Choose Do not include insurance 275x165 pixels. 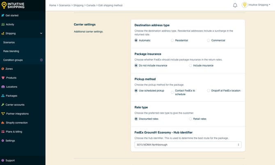click(136, 65)
